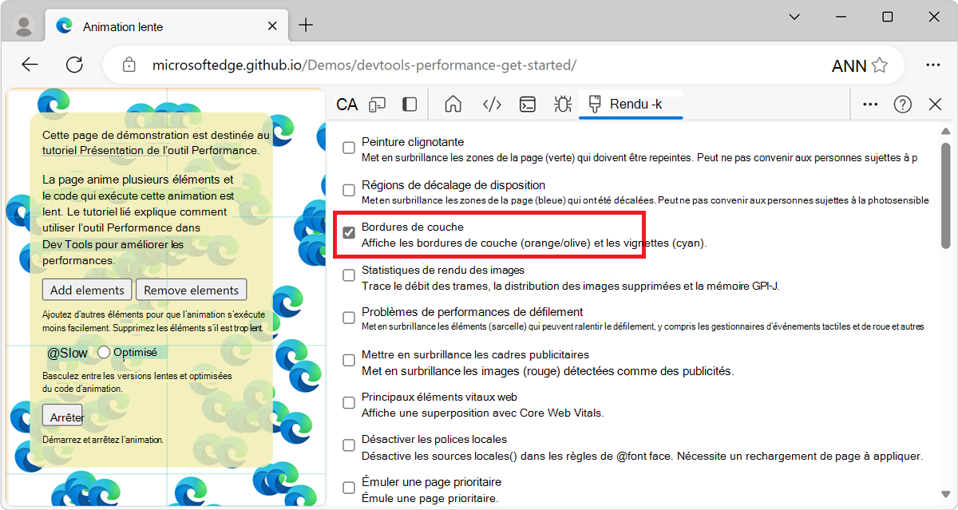The image size is (958, 510).
Task: Select the Animation lente browser tab
Action: [168, 26]
